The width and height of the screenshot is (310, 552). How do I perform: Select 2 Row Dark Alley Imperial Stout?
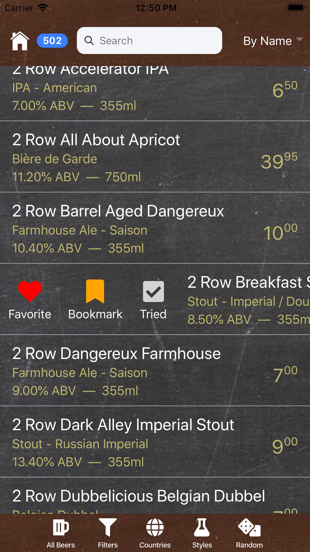tap(155, 441)
